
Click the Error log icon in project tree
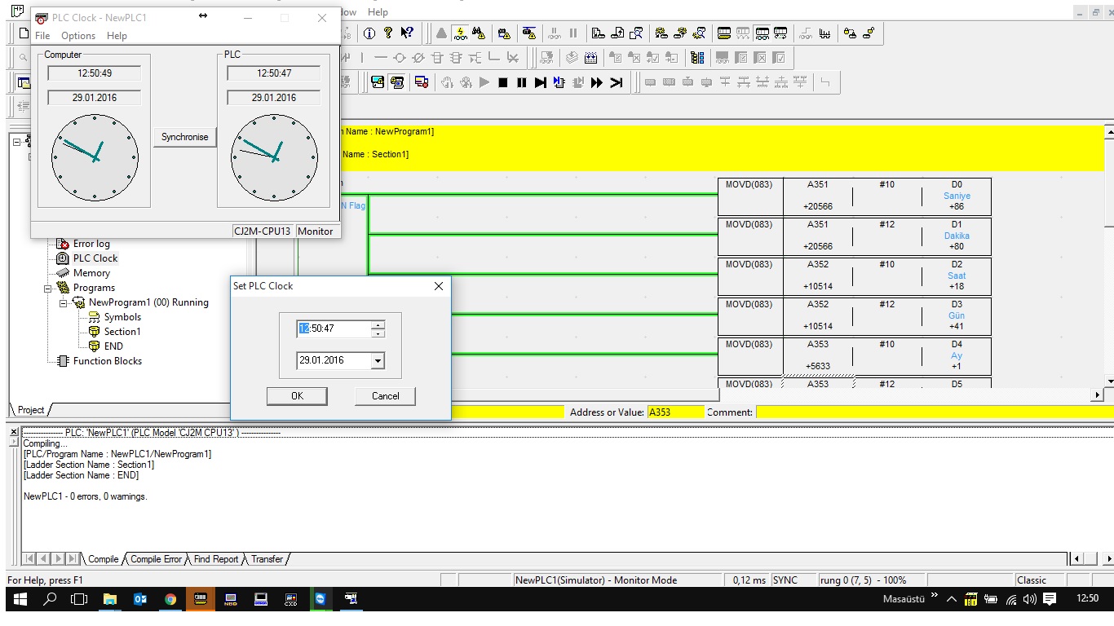click(x=63, y=244)
